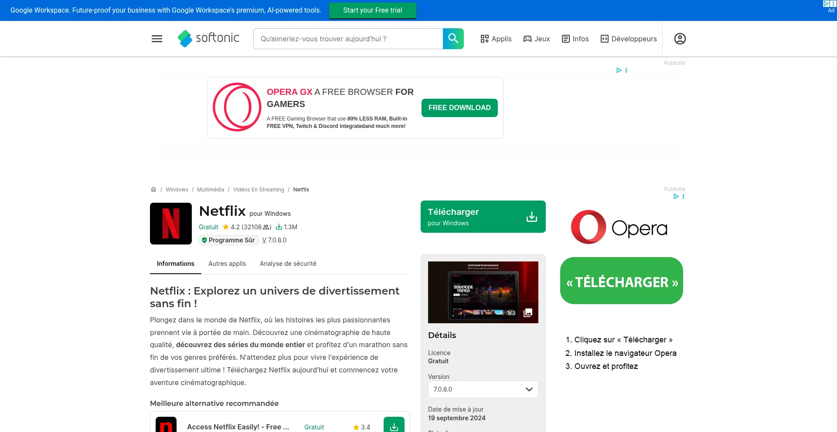
Task: Open the Stranger Things screenshot thumbnail
Action: [x=483, y=292]
